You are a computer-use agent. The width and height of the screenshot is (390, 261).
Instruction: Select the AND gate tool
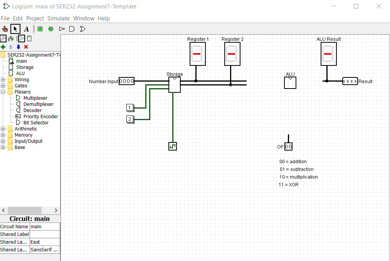[x=72, y=28]
